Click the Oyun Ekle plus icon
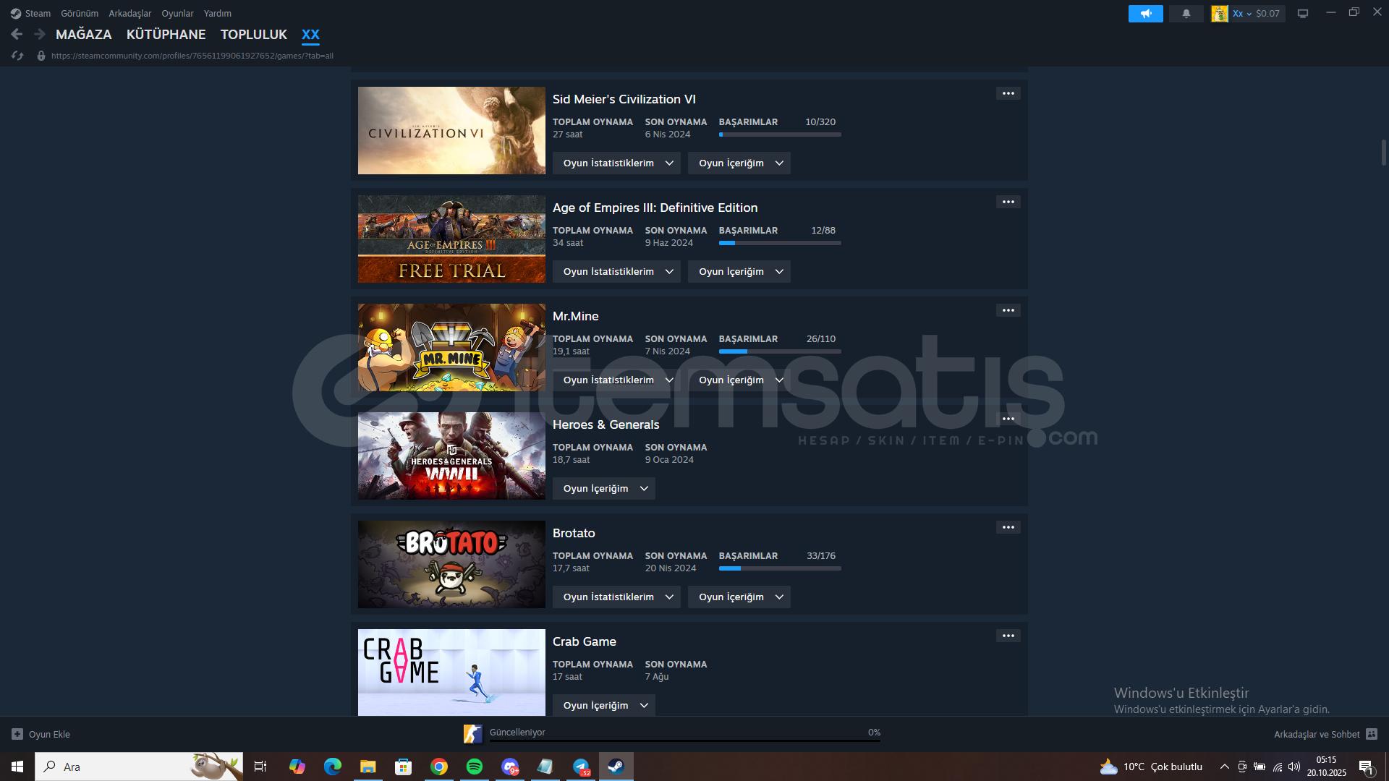Viewport: 1389px width, 781px height. pyautogui.click(x=17, y=734)
